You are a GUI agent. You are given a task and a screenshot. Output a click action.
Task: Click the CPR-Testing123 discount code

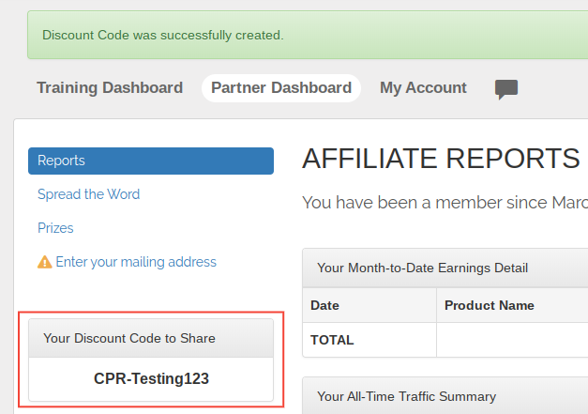pyautogui.click(x=151, y=378)
